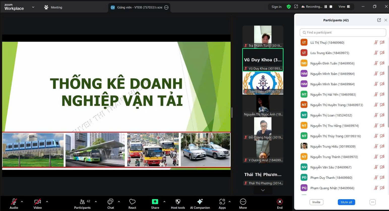Click the green Share screen icon

pos(155,202)
